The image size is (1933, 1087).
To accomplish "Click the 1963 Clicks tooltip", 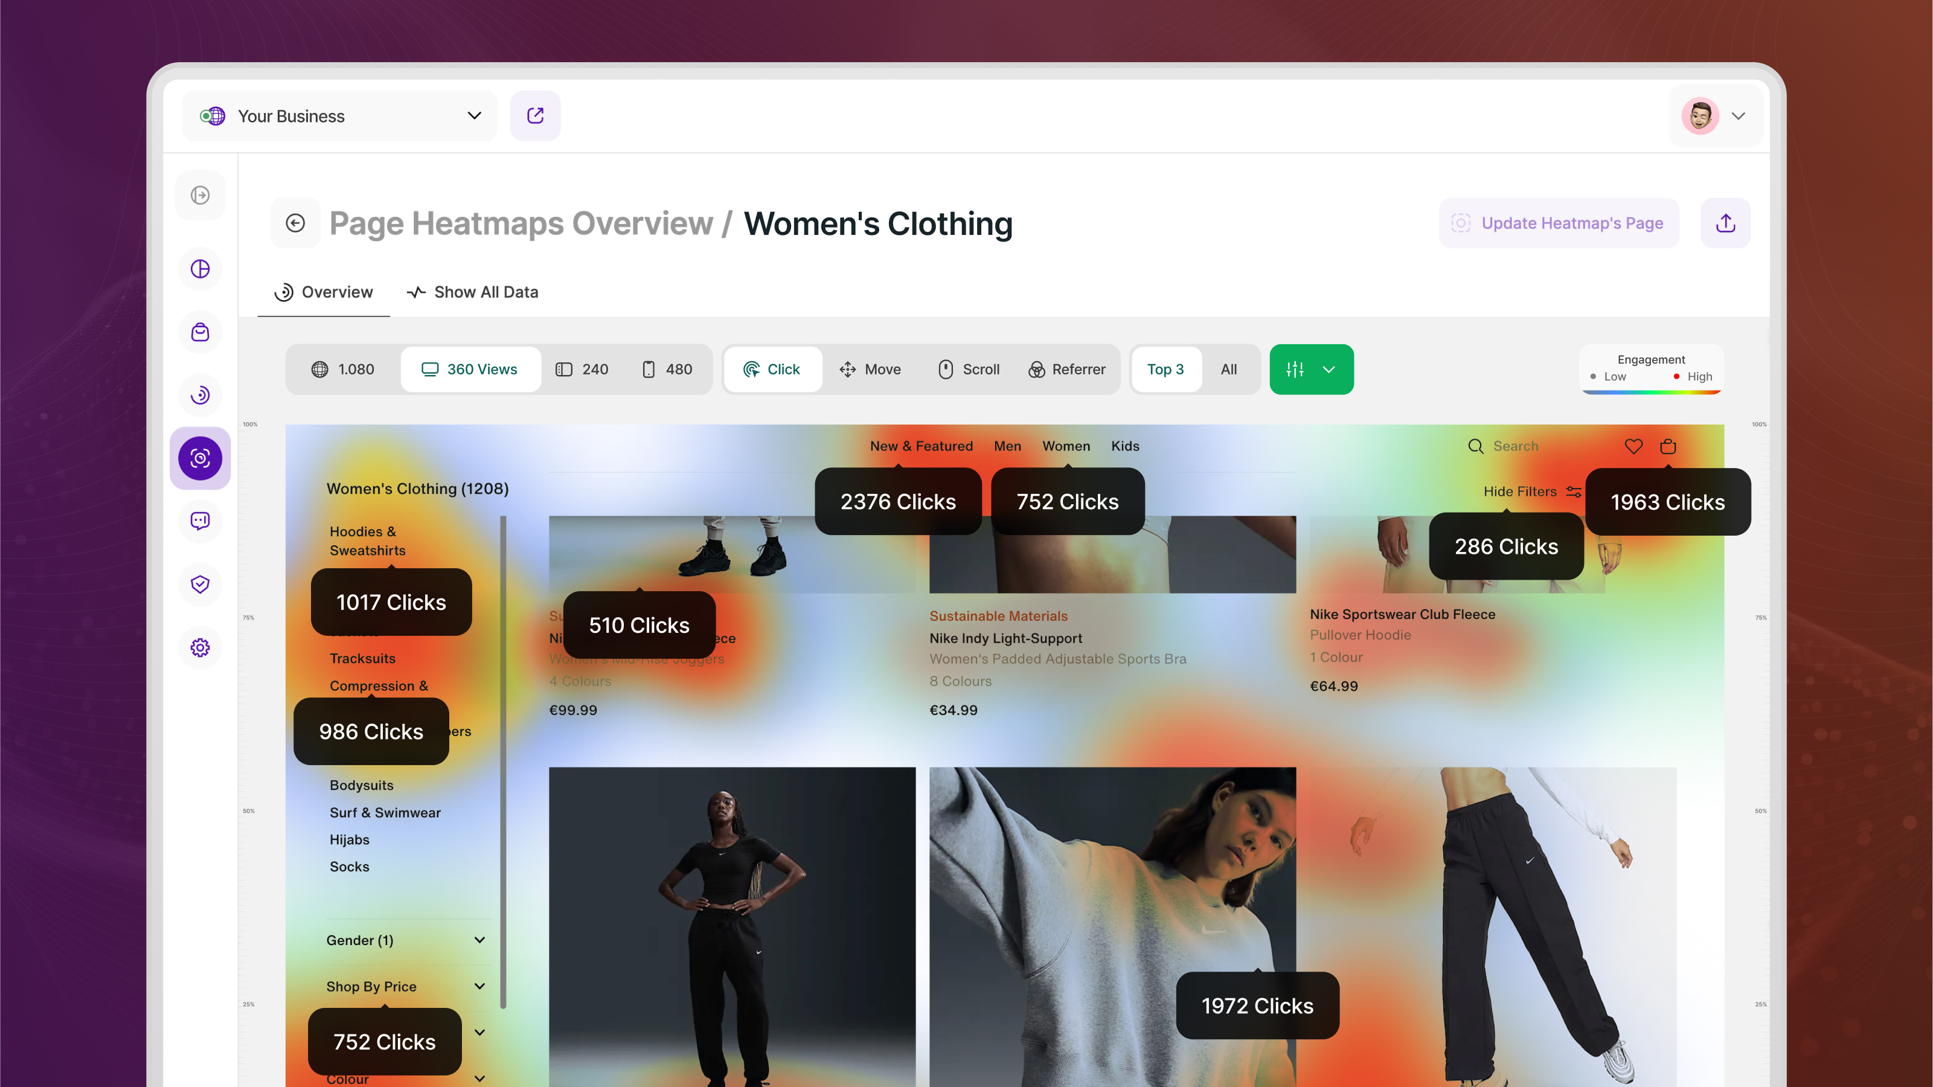I will (x=1667, y=502).
